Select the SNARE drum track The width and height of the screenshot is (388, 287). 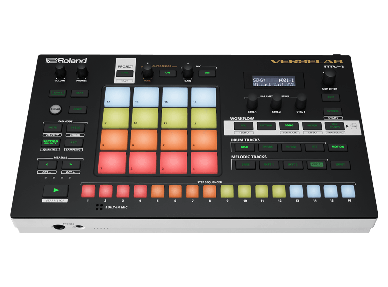267,147
